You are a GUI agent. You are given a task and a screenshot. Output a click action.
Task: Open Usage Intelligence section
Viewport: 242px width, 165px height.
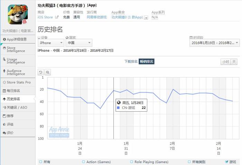coord(18,61)
